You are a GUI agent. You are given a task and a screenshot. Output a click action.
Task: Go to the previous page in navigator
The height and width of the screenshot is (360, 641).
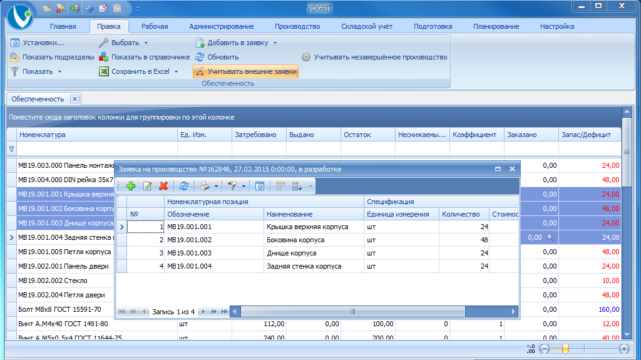133,312
